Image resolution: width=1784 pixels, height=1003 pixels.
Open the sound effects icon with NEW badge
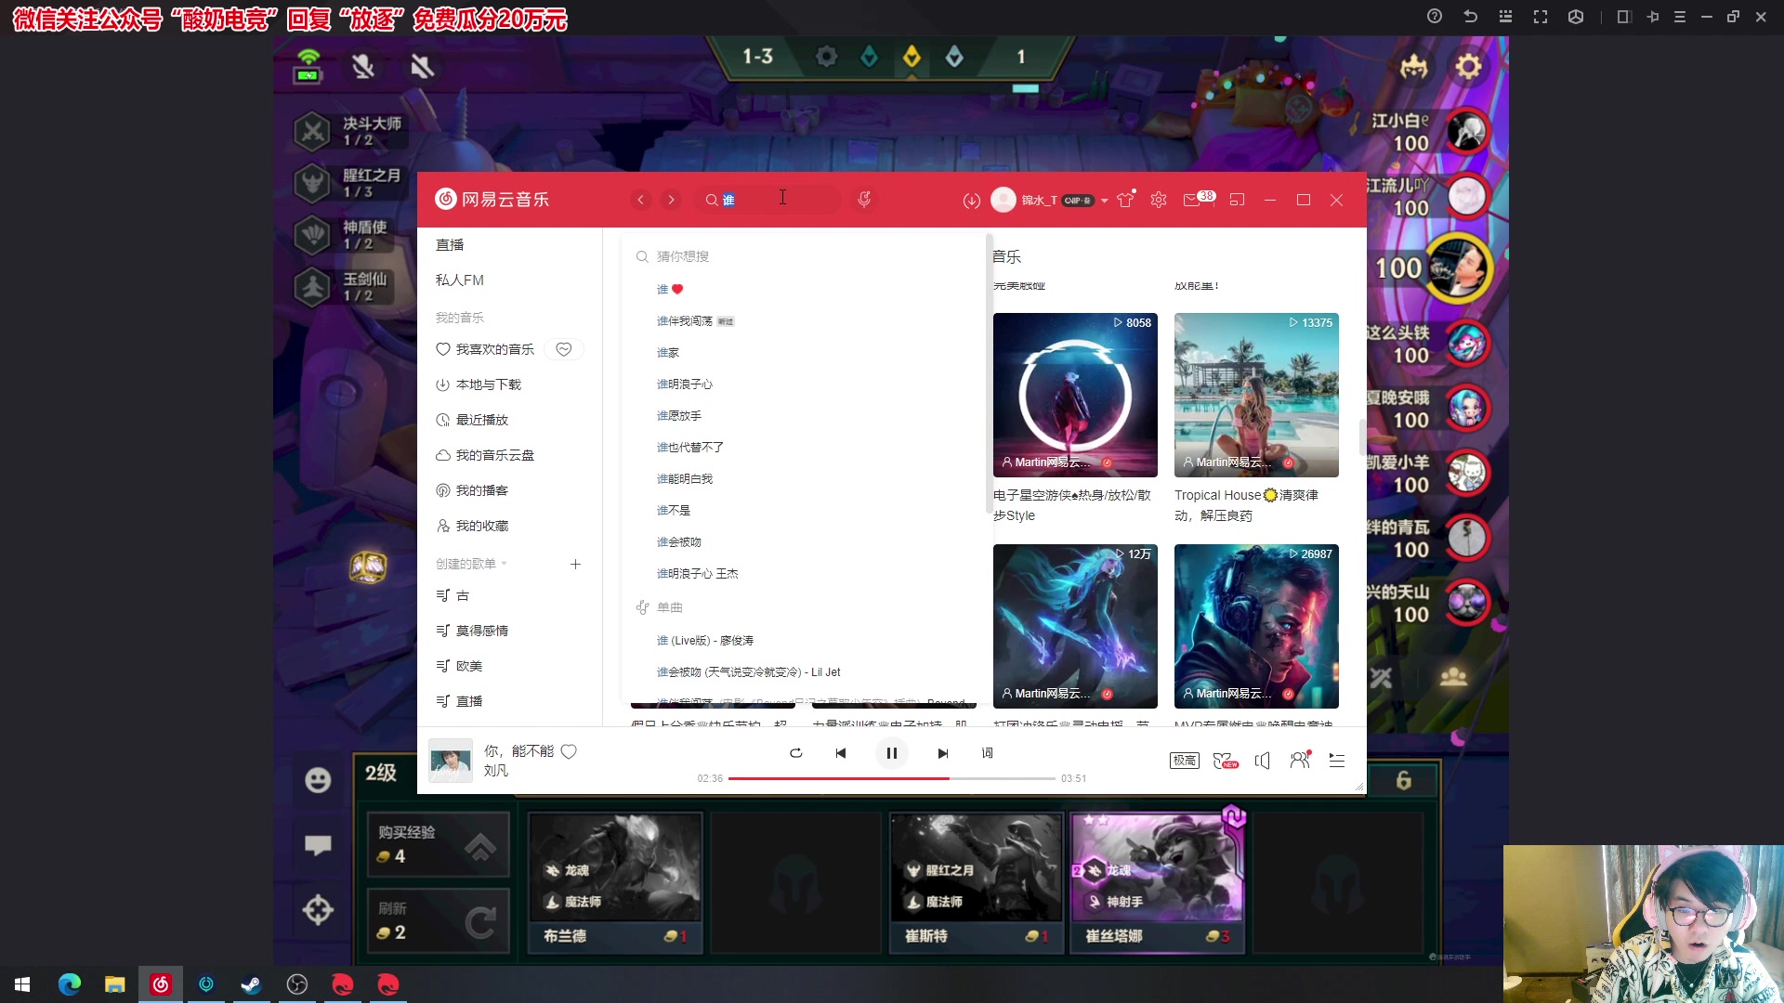[1226, 761]
